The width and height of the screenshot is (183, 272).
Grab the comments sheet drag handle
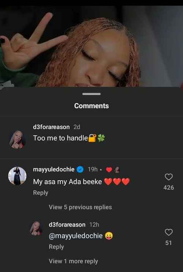tap(91, 94)
